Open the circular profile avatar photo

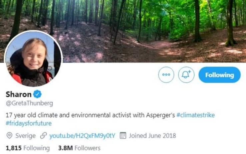point(33,59)
